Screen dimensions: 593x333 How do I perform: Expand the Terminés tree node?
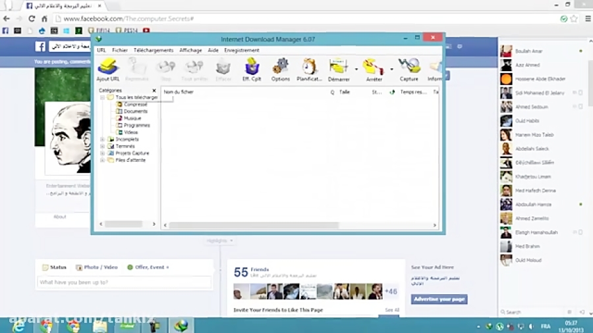tap(103, 146)
